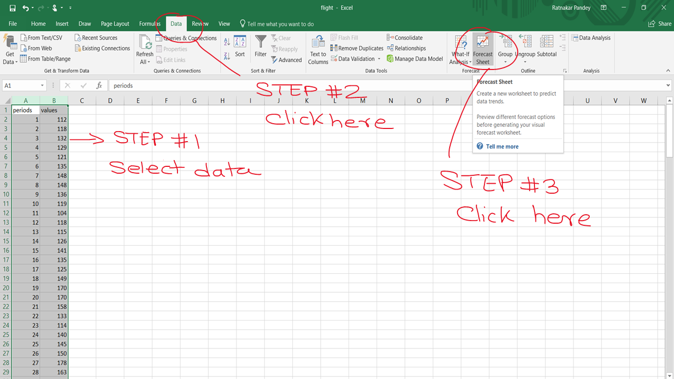
Task: Click the Relationships icon
Action: [407, 48]
